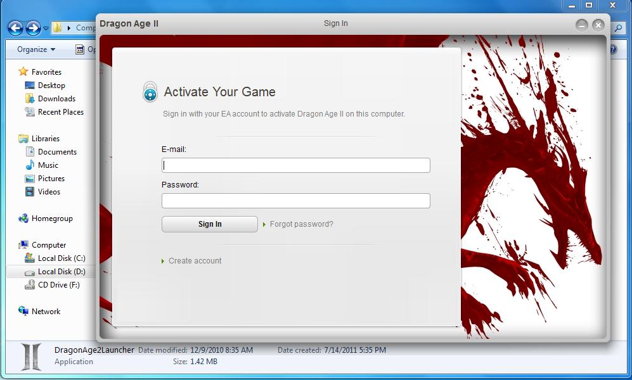Click the Password input field
The height and width of the screenshot is (380, 632).
pyautogui.click(x=296, y=201)
